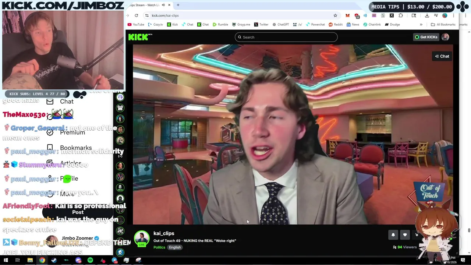471x265 pixels.
Task: Follow kai_clips with heart button
Action: tap(405, 235)
